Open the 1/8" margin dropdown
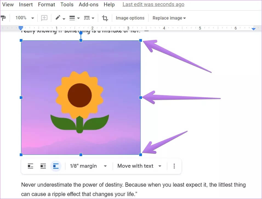 (x=88, y=166)
